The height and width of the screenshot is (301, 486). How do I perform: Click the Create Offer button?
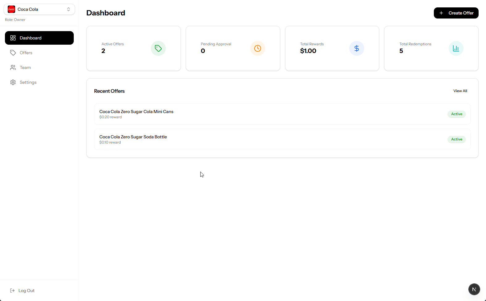click(456, 13)
